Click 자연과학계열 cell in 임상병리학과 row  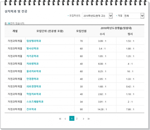point(15,41)
